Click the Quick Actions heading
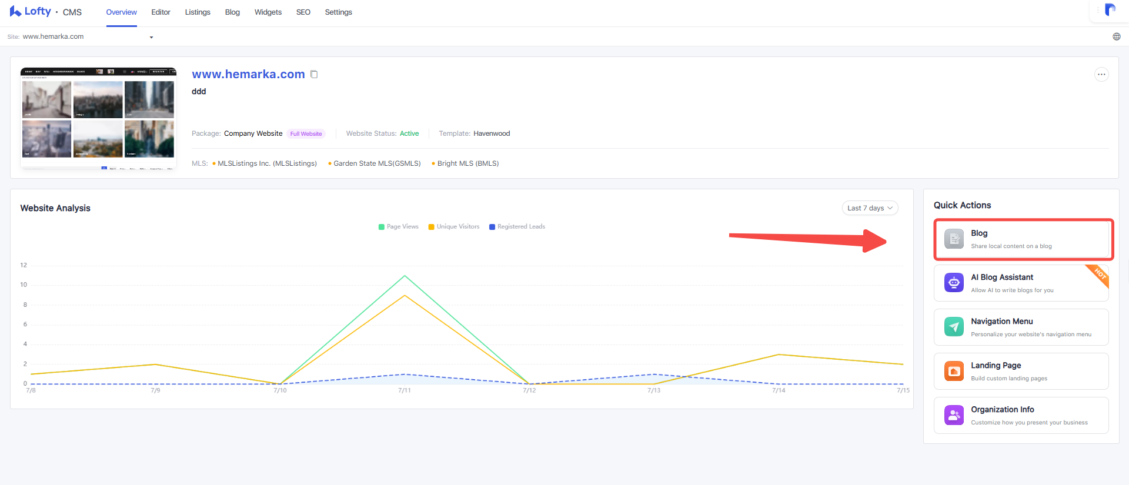The height and width of the screenshot is (485, 1129). point(962,205)
